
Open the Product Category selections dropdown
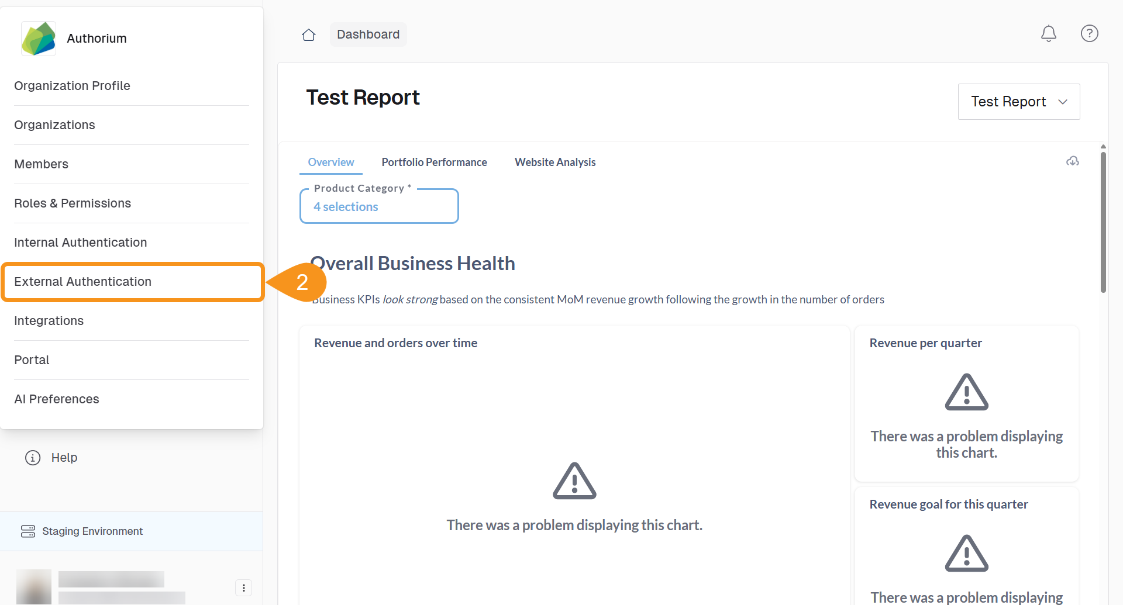click(379, 207)
